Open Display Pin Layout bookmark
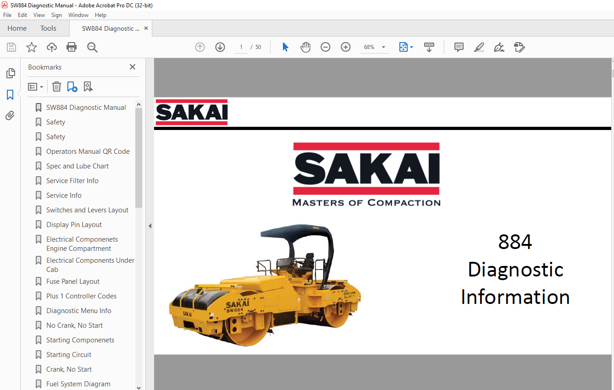Image resolution: width=614 pixels, height=390 pixels. point(74,225)
